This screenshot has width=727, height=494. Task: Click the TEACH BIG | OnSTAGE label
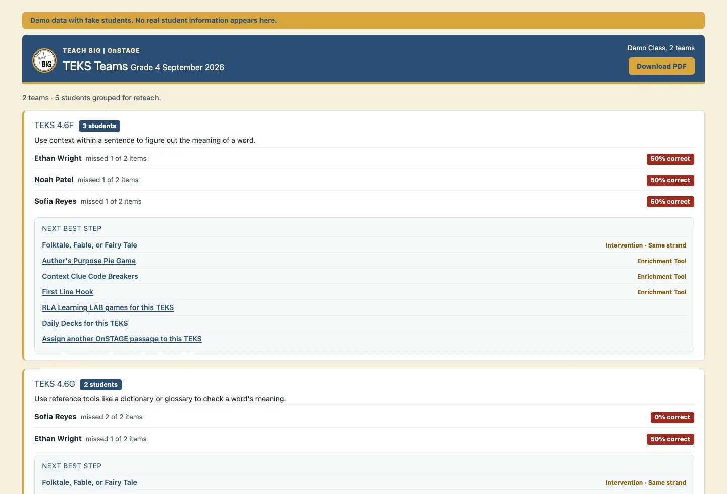pyautogui.click(x=101, y=50)
